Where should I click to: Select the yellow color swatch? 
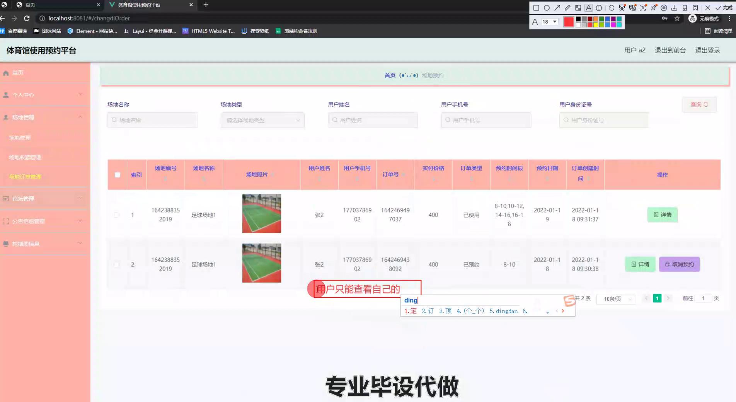596,25
